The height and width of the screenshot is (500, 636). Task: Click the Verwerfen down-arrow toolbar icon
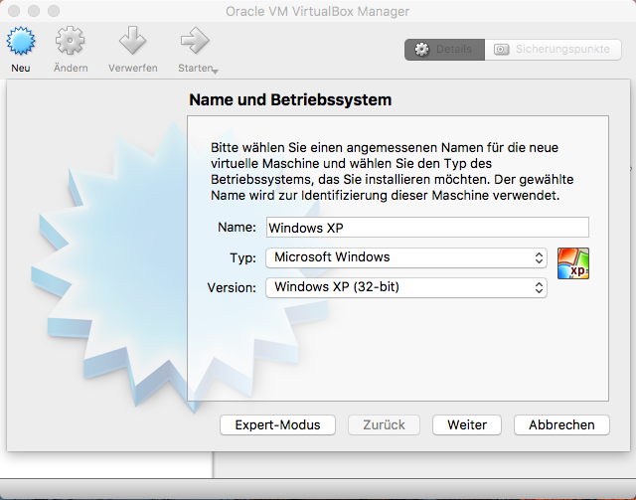tap(132, 41)
